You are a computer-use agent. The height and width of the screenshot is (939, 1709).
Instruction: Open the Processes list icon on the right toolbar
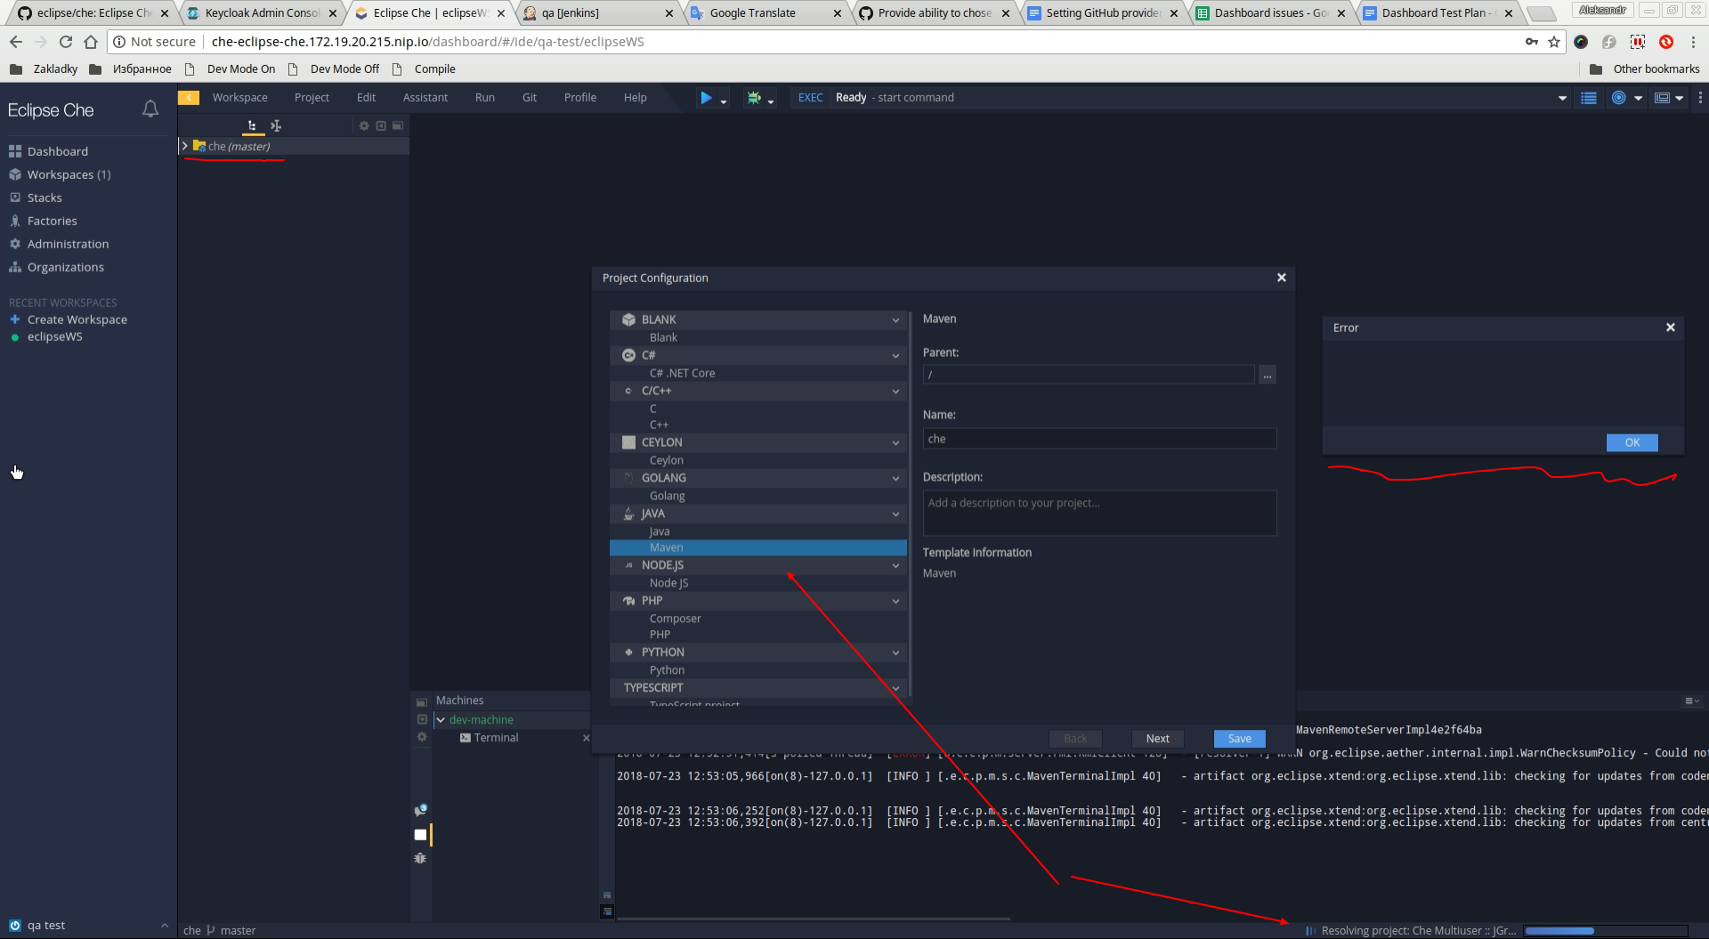point(1589,98)
